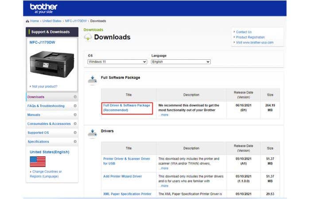This screenshot has height=199, width=310.
Task: Expand '...more' in Full Software Package description
Action: coord(163,115)
